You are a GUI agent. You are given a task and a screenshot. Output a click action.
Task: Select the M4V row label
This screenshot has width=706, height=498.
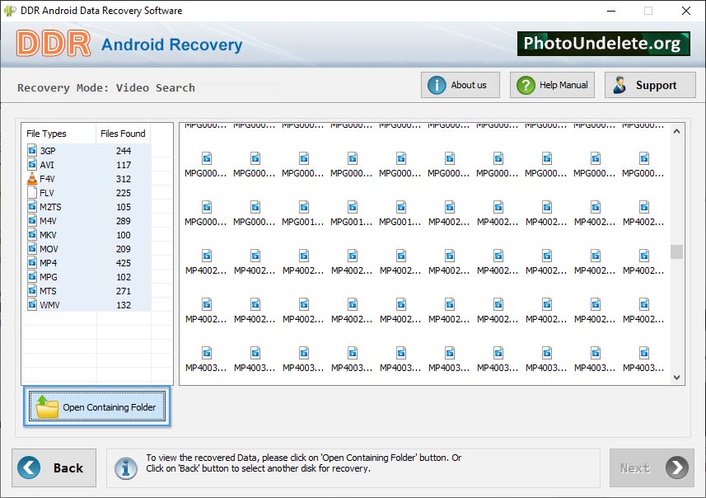coord(48,220)
